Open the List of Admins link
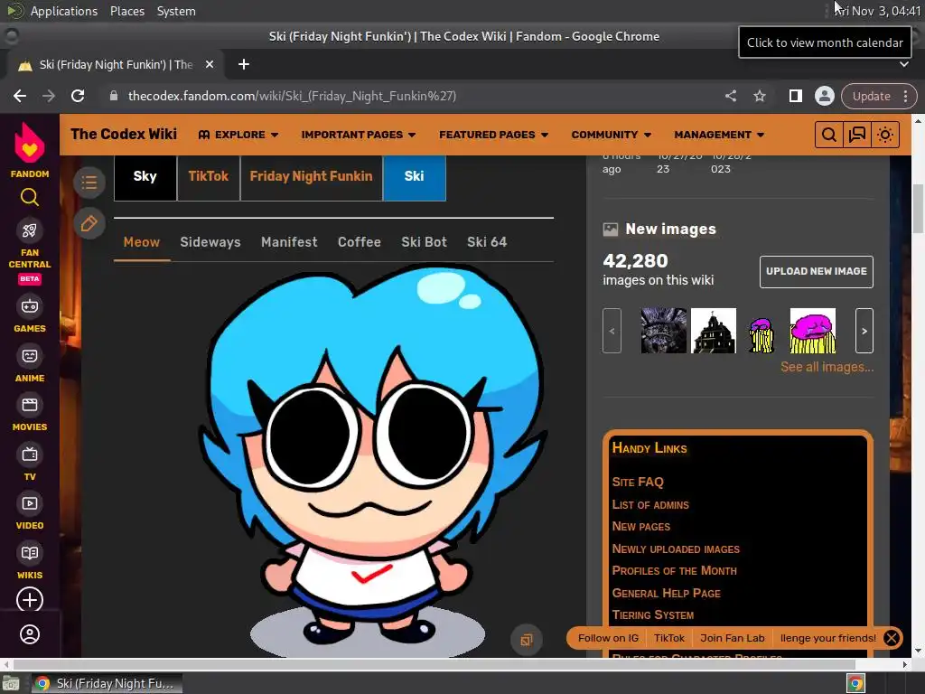This screenshot has height=694, width=925. point(650,504)
